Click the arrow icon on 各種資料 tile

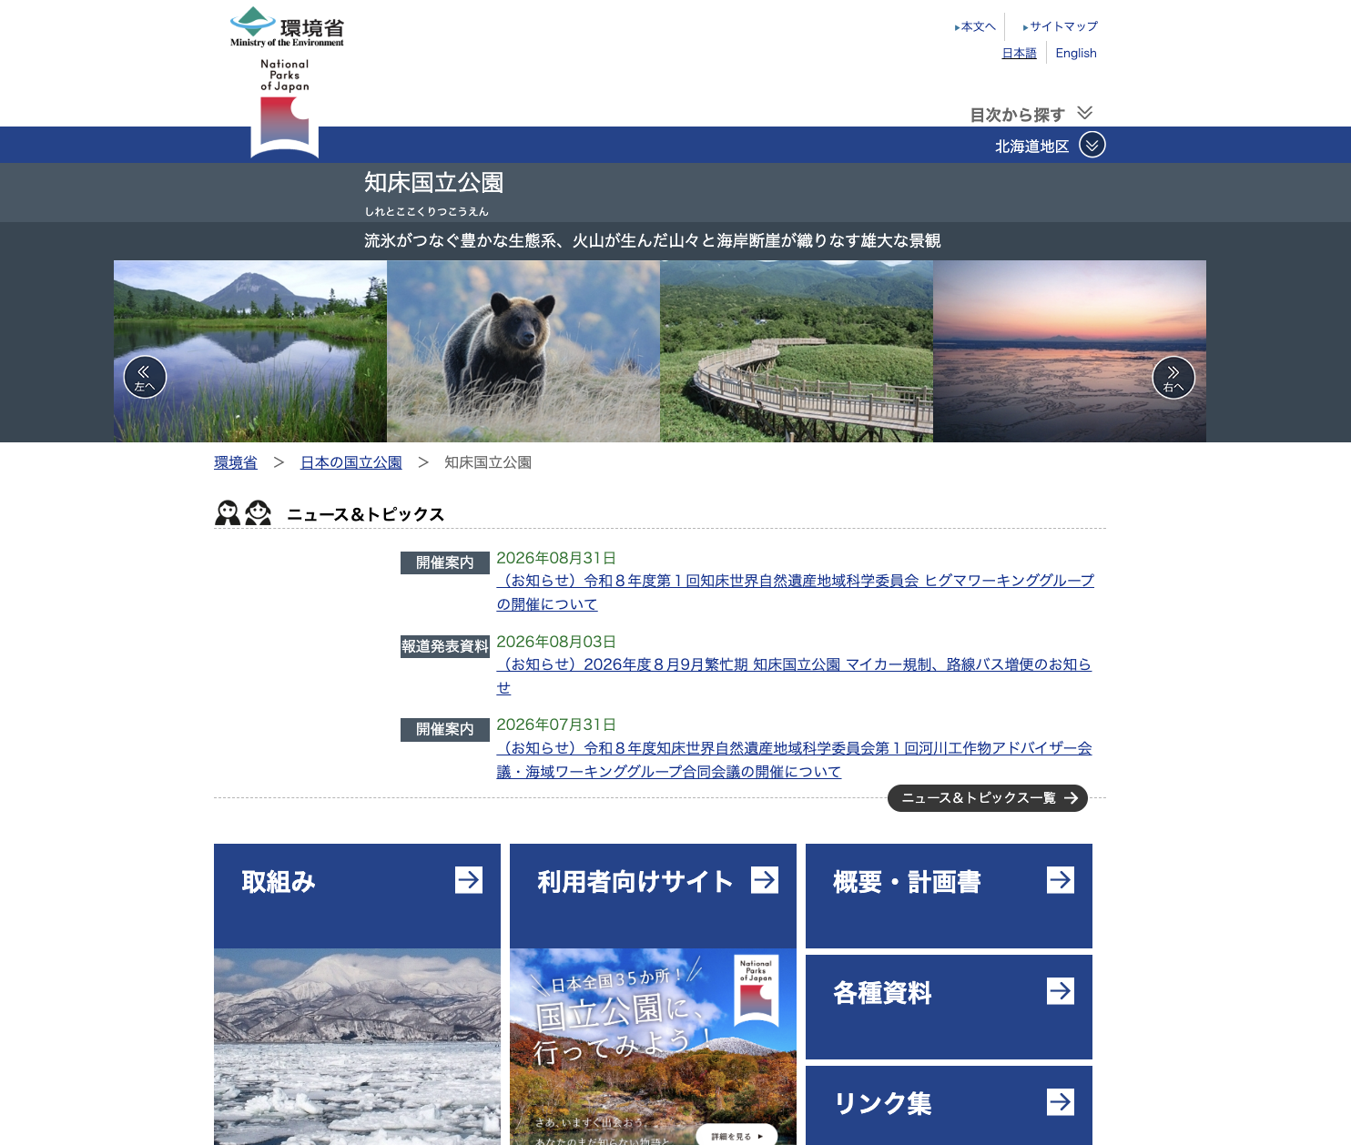pos(1061,991)
